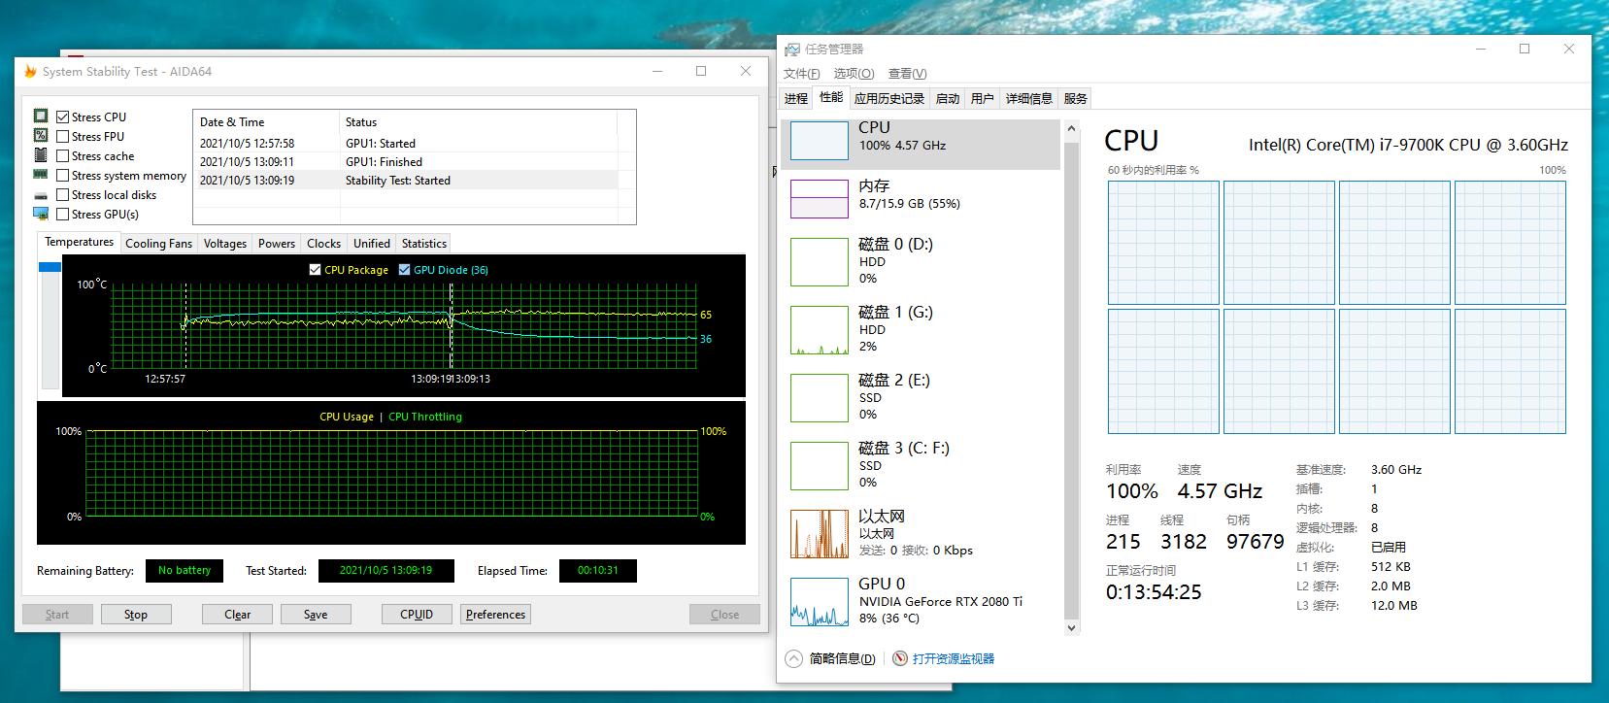Image resolution: width=1609 pixels, height=703 pixels.
Task: Switch to the 服务 tab
Action: pos(1076,98)
